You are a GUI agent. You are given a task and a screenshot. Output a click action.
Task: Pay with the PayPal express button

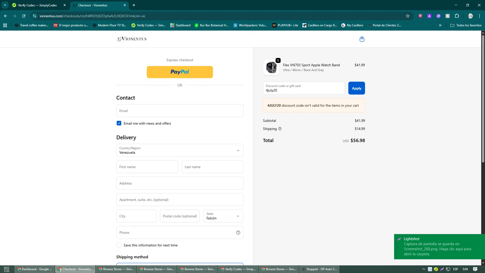pos(180,72)
